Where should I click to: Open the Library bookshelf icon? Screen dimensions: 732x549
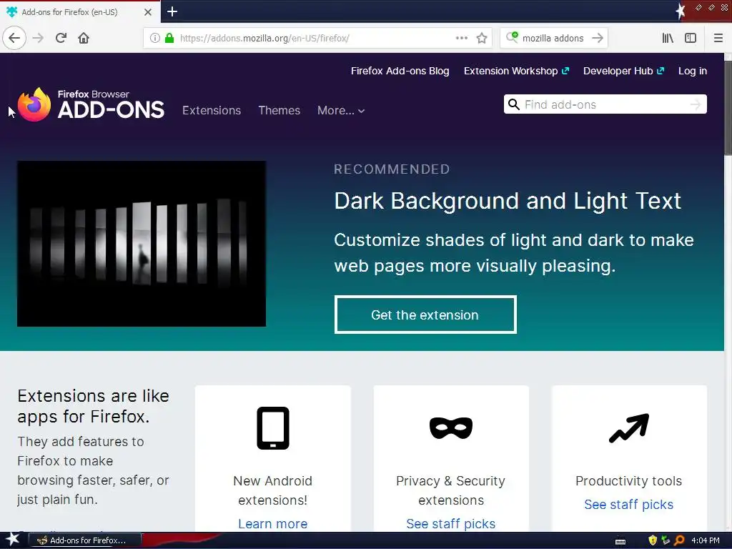click(668, 38)
